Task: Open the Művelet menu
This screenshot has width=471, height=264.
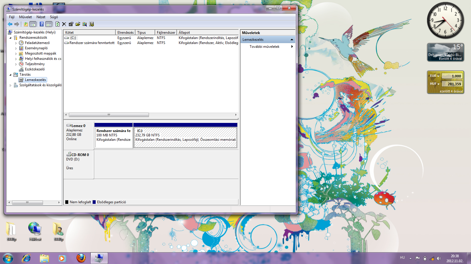Action: coord(25,17)
